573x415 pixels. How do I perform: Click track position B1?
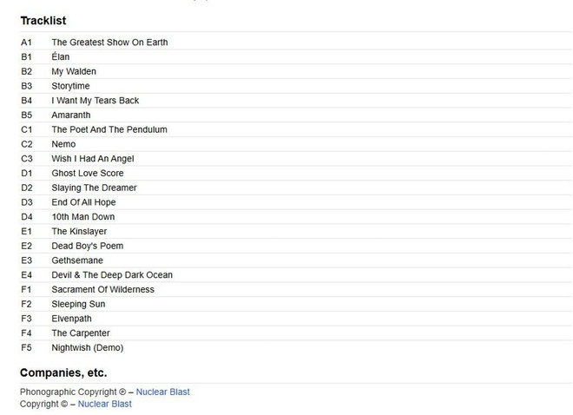click(26, 57)
